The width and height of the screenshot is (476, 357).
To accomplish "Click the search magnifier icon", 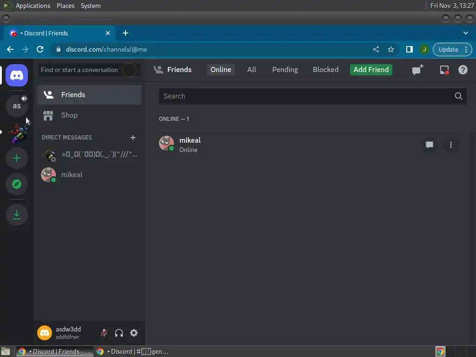I will click(458, 96).
